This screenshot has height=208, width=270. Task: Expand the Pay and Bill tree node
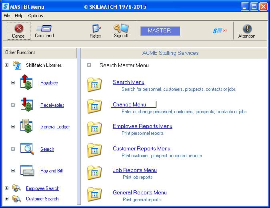13,170
